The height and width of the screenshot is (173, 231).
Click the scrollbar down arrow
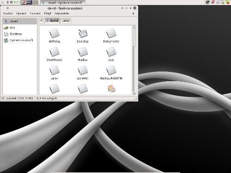pos(134,93)
